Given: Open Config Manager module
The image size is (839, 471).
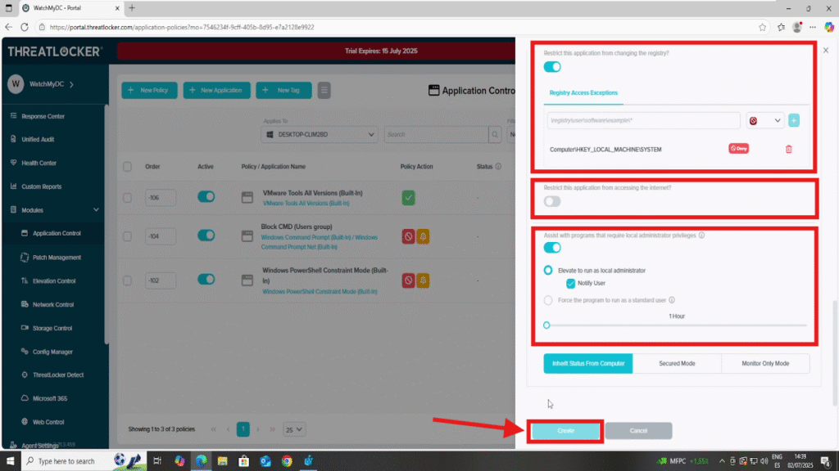Looking at the screenshot, I should (x=52, y=352).
